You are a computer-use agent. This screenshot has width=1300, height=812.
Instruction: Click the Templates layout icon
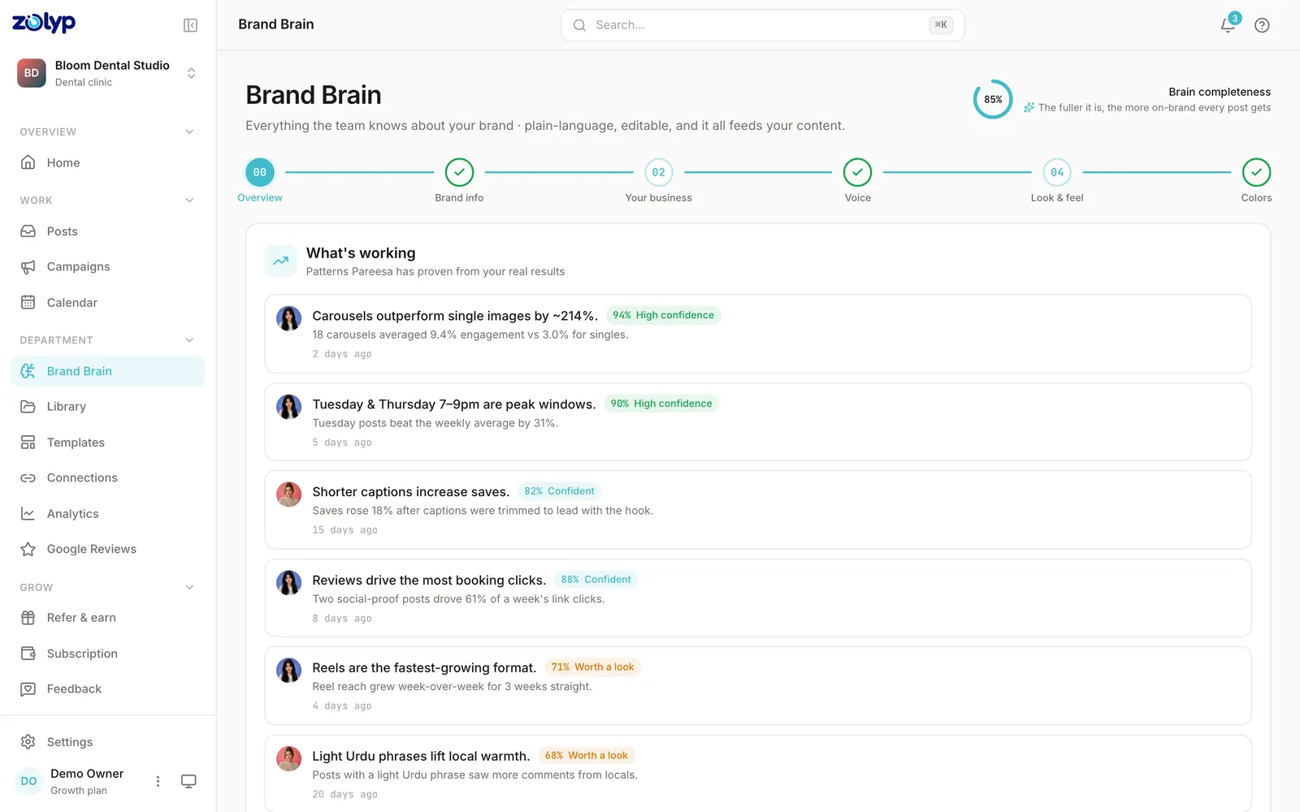coord(28,443)
